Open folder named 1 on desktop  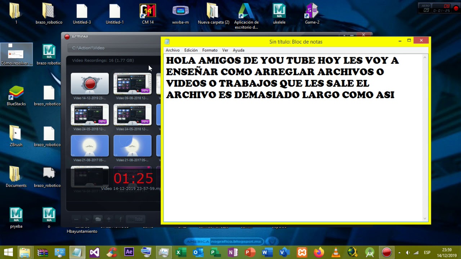pyautogui.click(x=16, y=14)
